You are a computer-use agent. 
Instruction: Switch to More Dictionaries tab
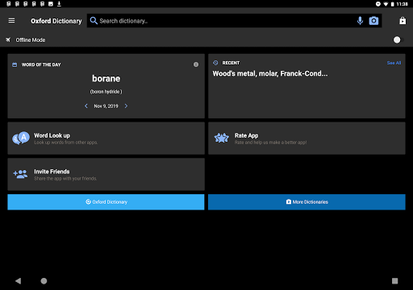[307, 202]
